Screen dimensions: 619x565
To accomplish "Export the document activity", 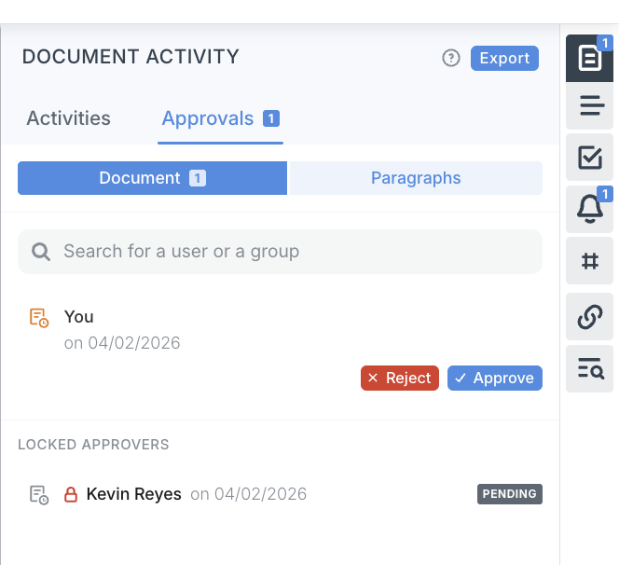I will pos(504,58).
